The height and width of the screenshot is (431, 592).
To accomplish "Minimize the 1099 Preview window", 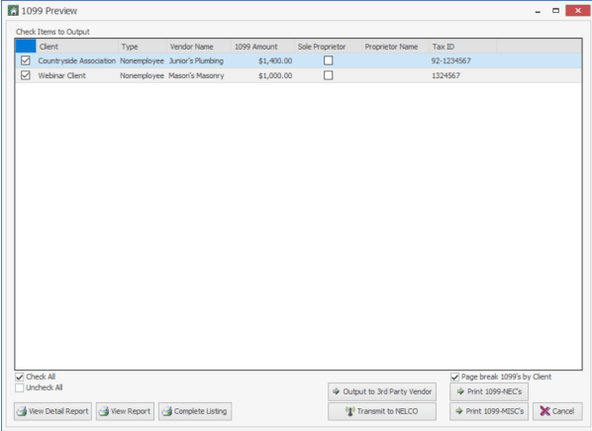I will pyautogui.click(x=538, y=11).
